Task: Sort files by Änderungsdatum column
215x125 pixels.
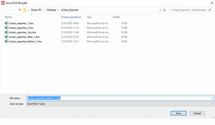Action: [x=71, y=17]
